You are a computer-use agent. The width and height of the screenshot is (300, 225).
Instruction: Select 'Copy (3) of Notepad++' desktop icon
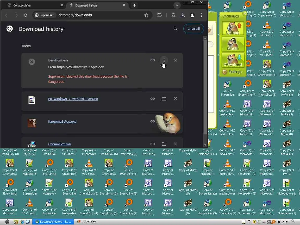pos(49,186)
